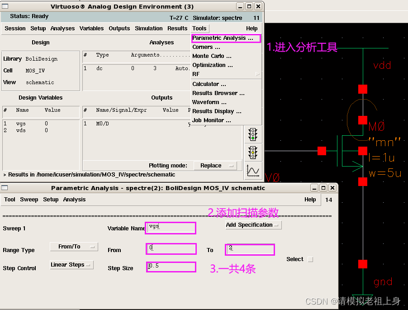Open the Simulation menu

tap(148, 29)
